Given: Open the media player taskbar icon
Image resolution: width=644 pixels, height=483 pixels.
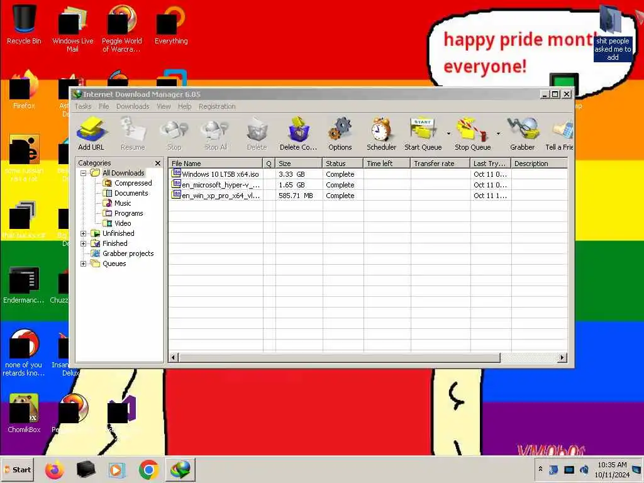Looking at the screenshot, I should pos(116,469).
